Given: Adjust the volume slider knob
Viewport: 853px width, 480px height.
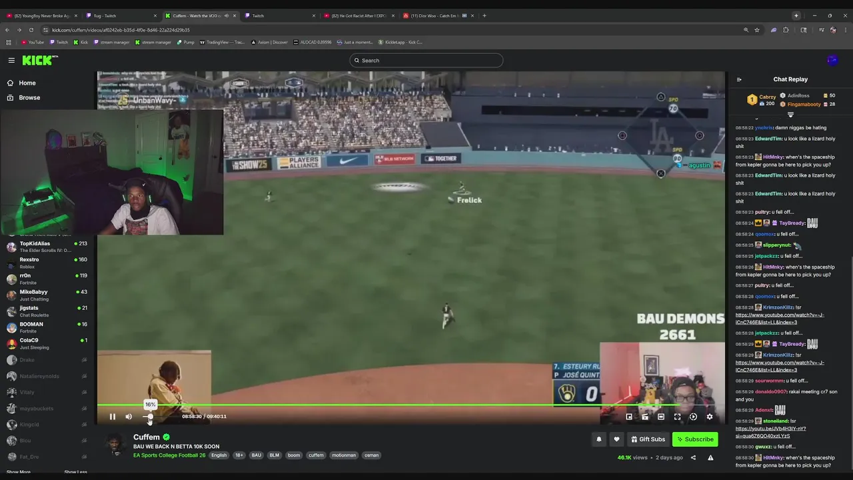Looking at the screenshot, I should [x=149, y=417].
